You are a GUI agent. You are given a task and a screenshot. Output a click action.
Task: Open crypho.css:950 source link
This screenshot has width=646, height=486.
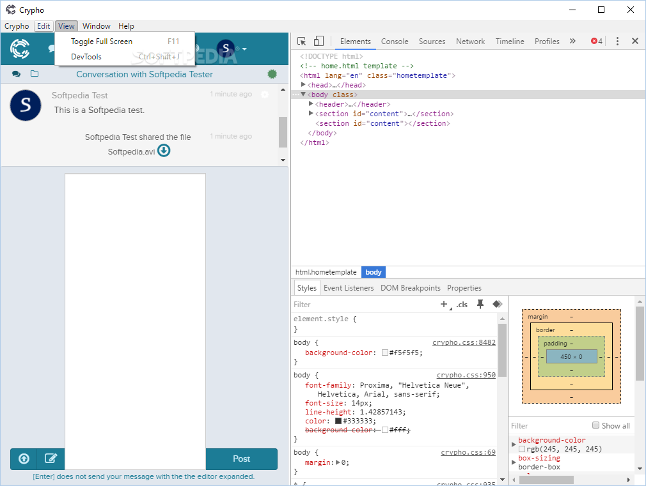(466, 375)
